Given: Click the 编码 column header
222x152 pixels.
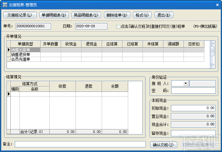Looking at the screenshot, I should coord(15,89).
